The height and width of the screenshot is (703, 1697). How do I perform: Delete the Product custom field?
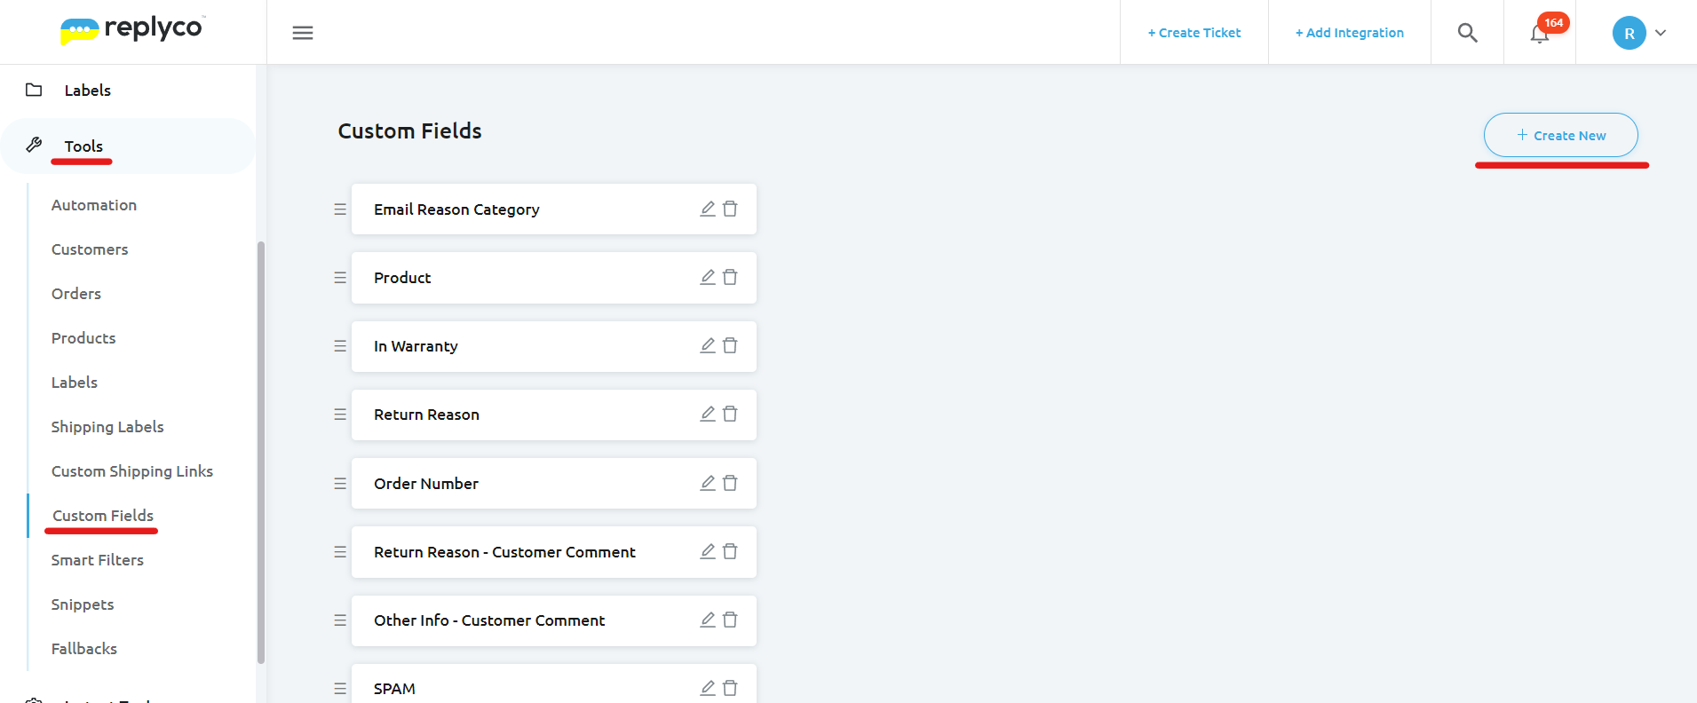pos(730,277)
